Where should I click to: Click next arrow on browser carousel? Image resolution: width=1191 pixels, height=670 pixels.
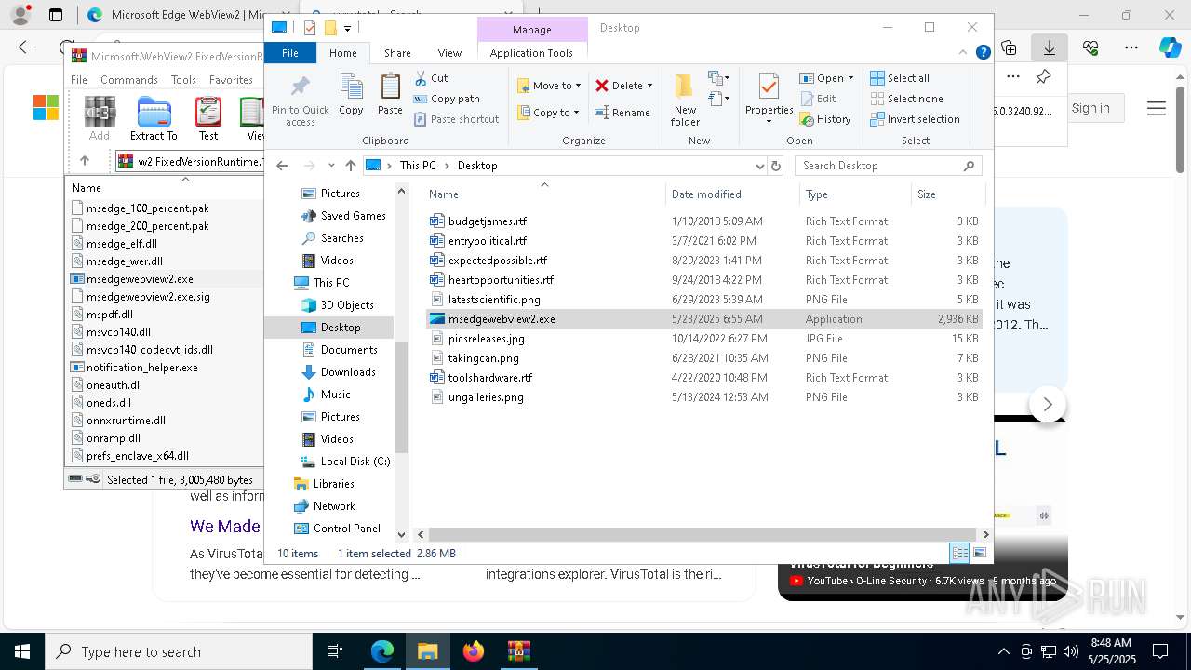click(1048, 404)
